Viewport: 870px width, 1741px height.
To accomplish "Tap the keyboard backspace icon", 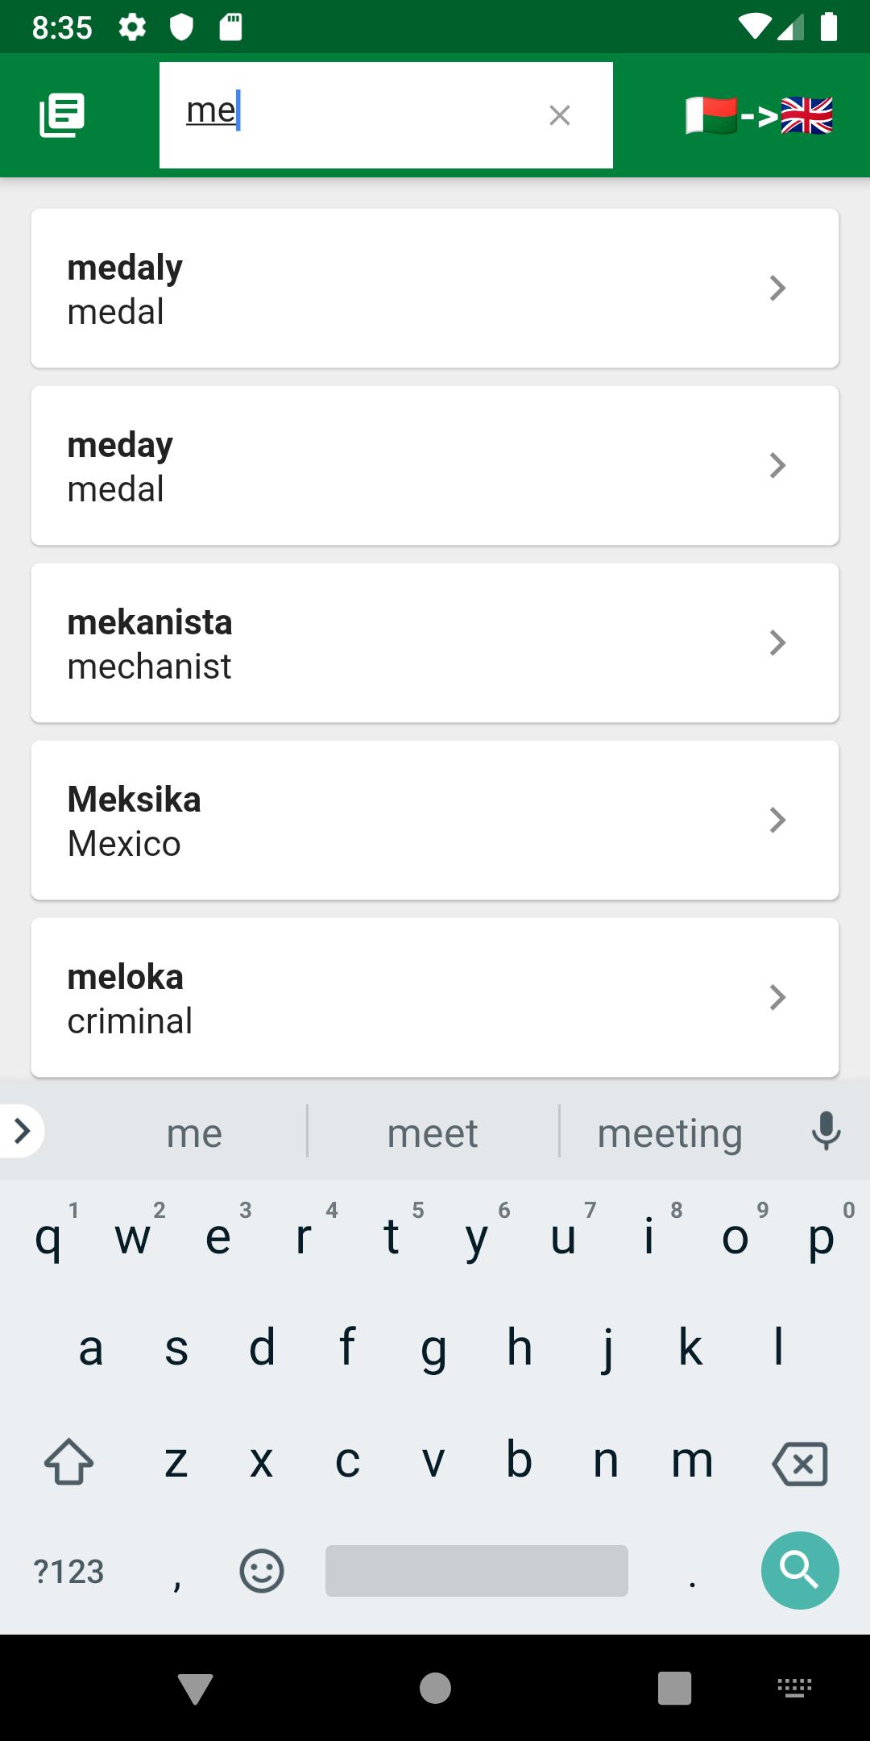I will pyautogui.click(x=800, y=1462).
